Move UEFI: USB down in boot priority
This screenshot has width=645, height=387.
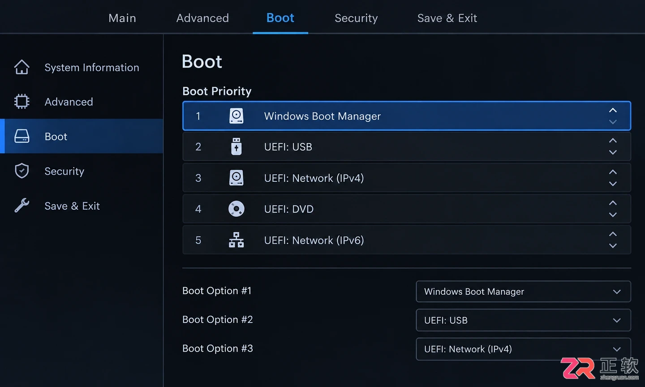coord(613,152)
